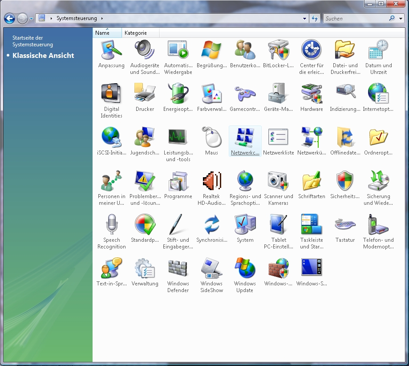Open Farbverwaltung icon
The height and width of the screenshot is (366, 409).
tap(211, 93)
